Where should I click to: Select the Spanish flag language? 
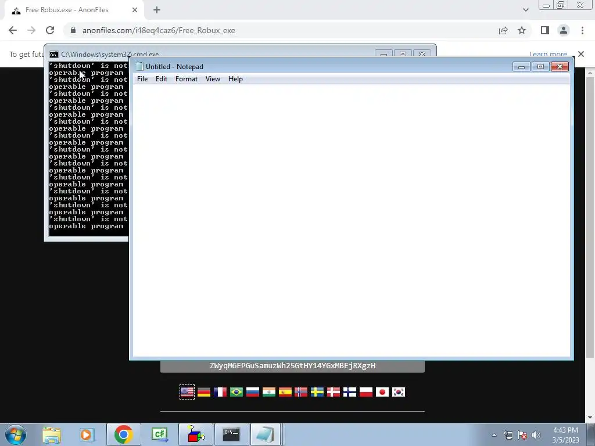tap(285, 392)
